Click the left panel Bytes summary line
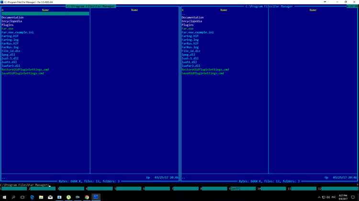Viewport: 359px width, 201px height. [x=89, y=181]
